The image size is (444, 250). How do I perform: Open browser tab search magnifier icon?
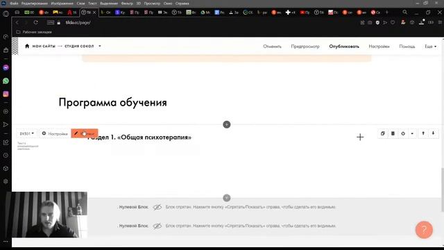(x=405, y=12)
